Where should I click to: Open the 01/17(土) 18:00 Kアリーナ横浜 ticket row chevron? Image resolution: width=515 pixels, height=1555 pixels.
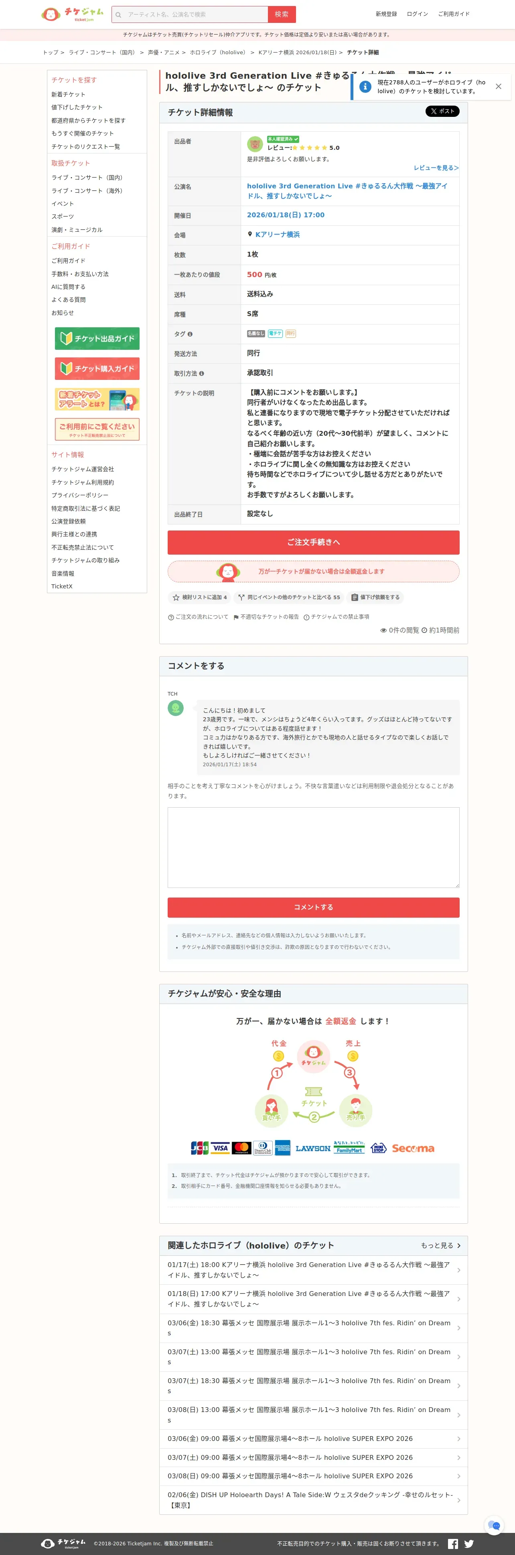coord(458,1270)
